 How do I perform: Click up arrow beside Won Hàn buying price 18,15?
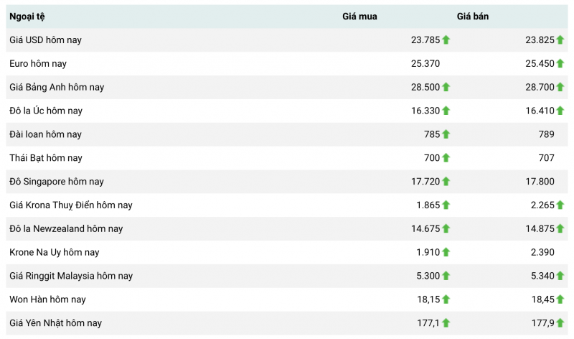446,299
